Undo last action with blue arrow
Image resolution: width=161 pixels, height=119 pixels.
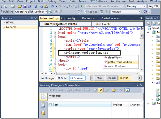coord(52,7)
